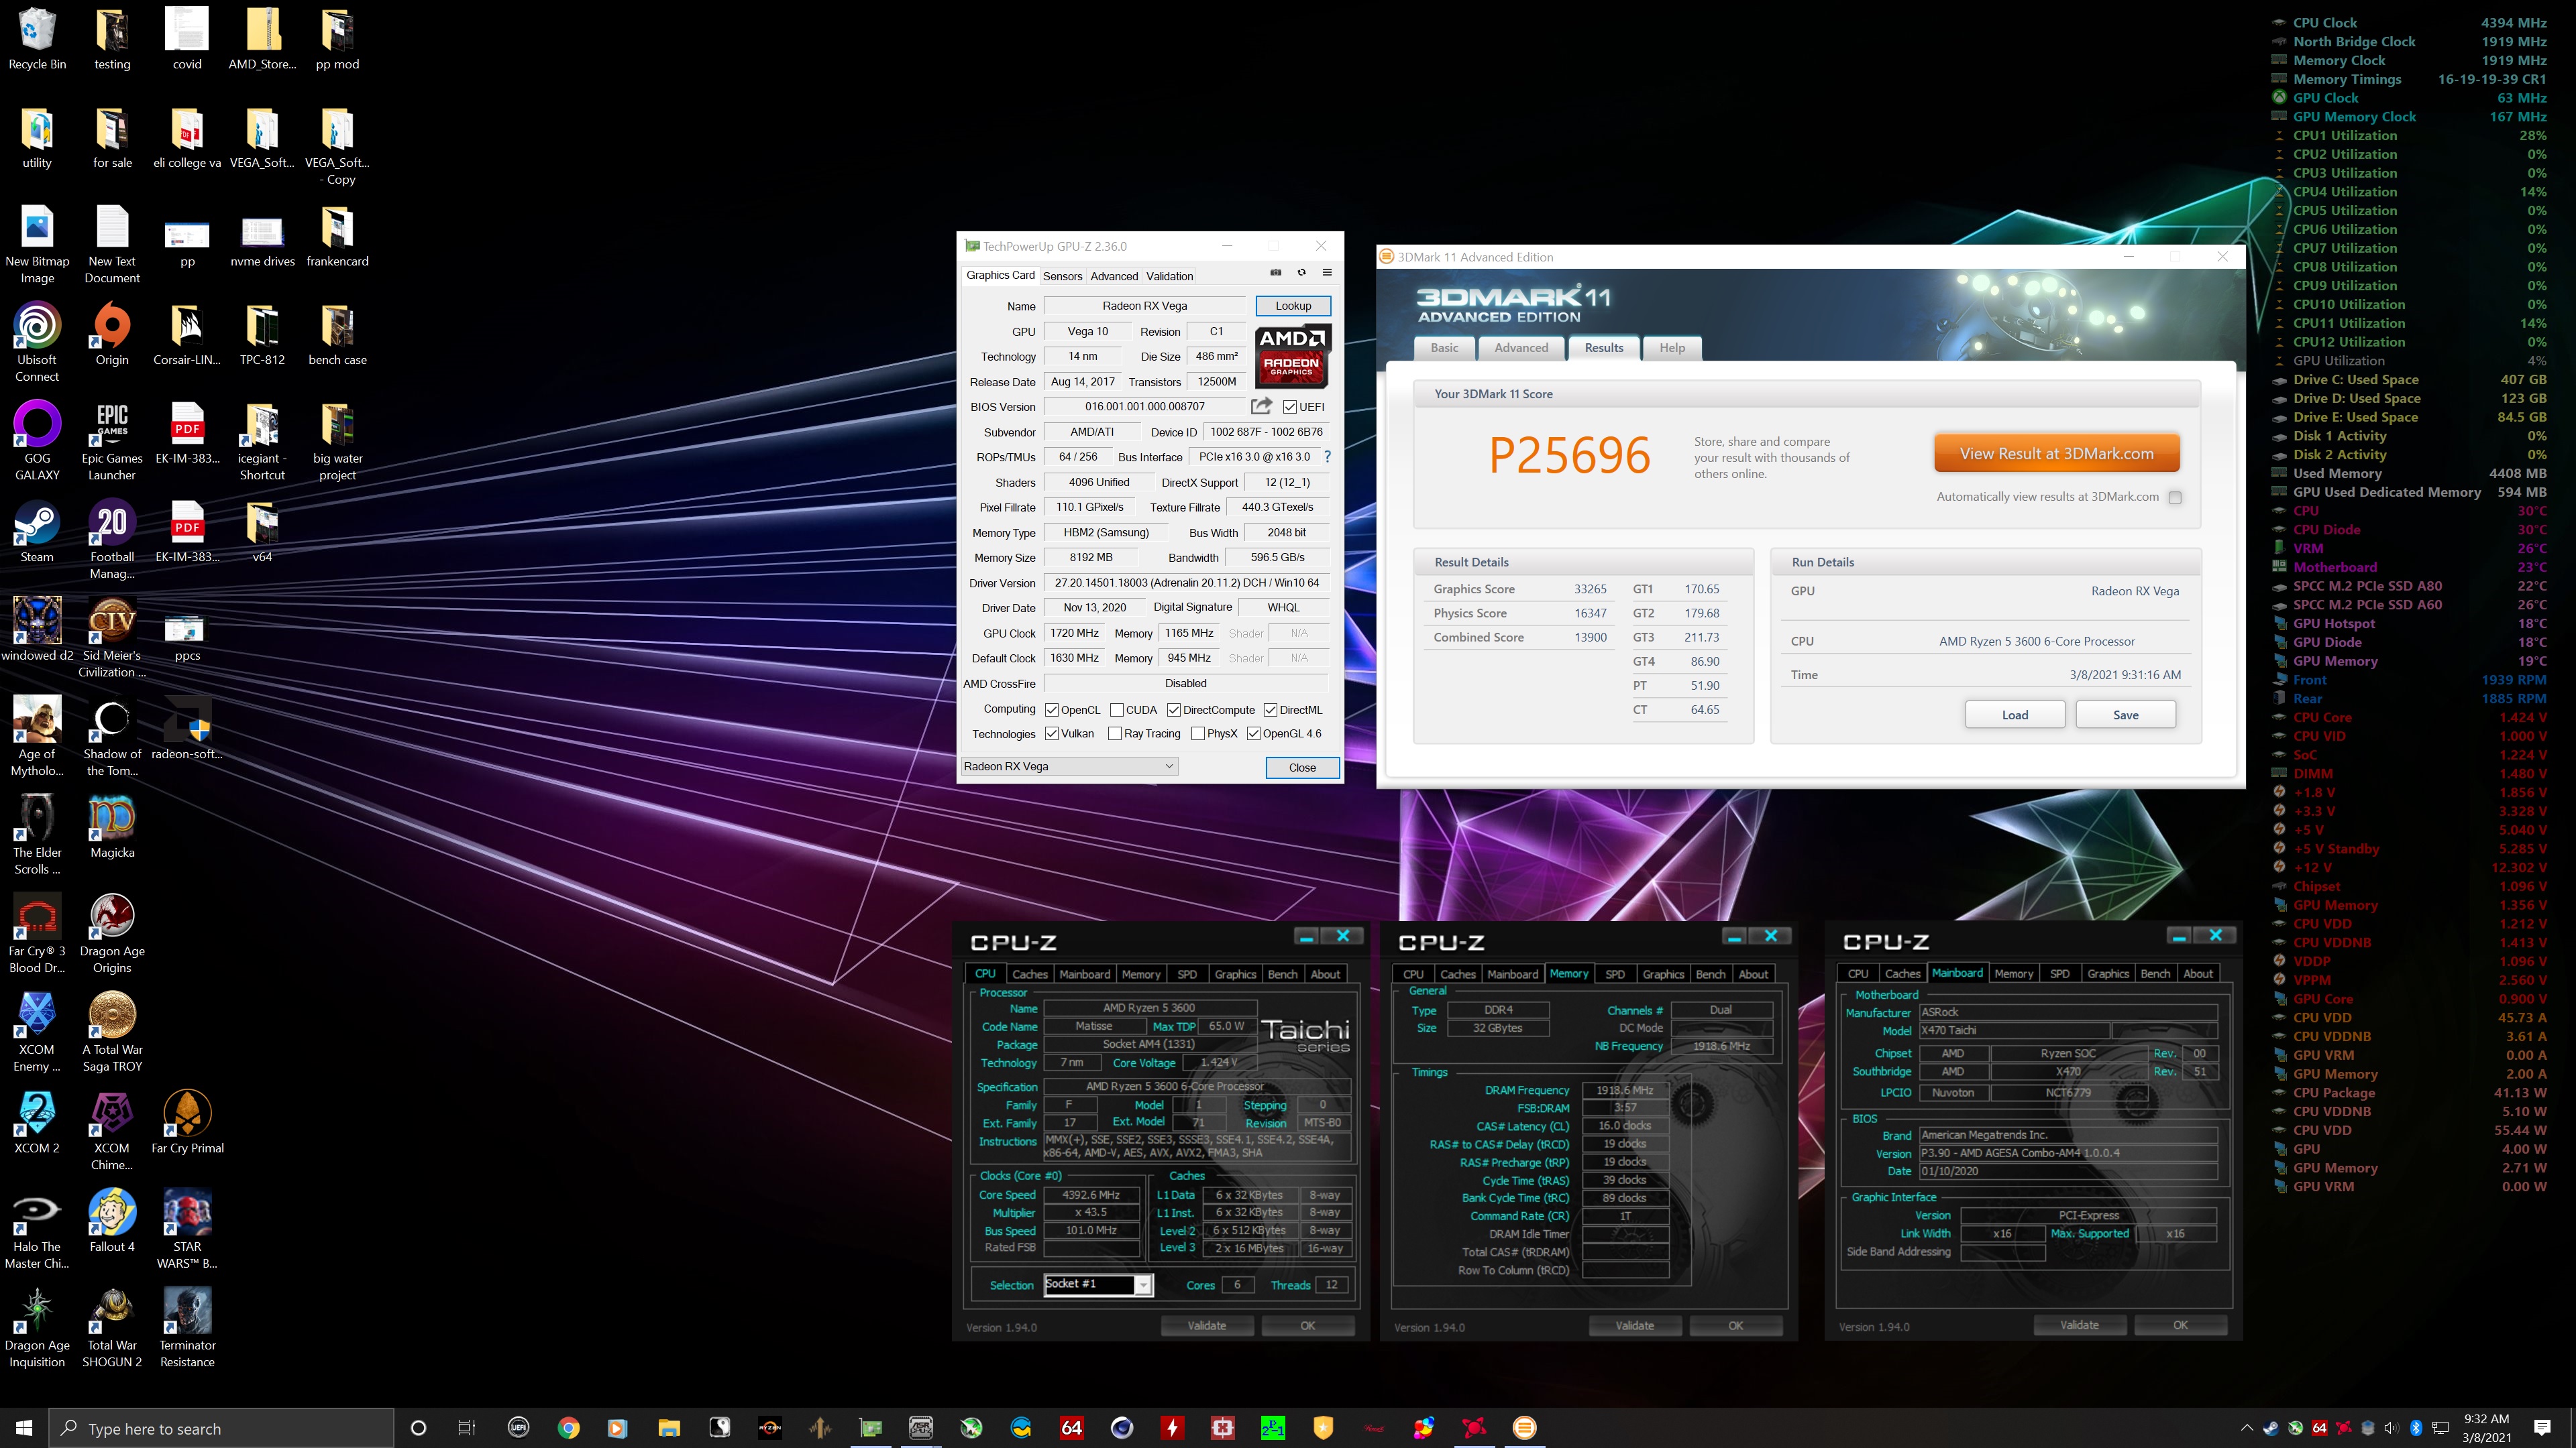
Task: Click the AIDA64 taskbar icon
Action: point(1071,1428)
